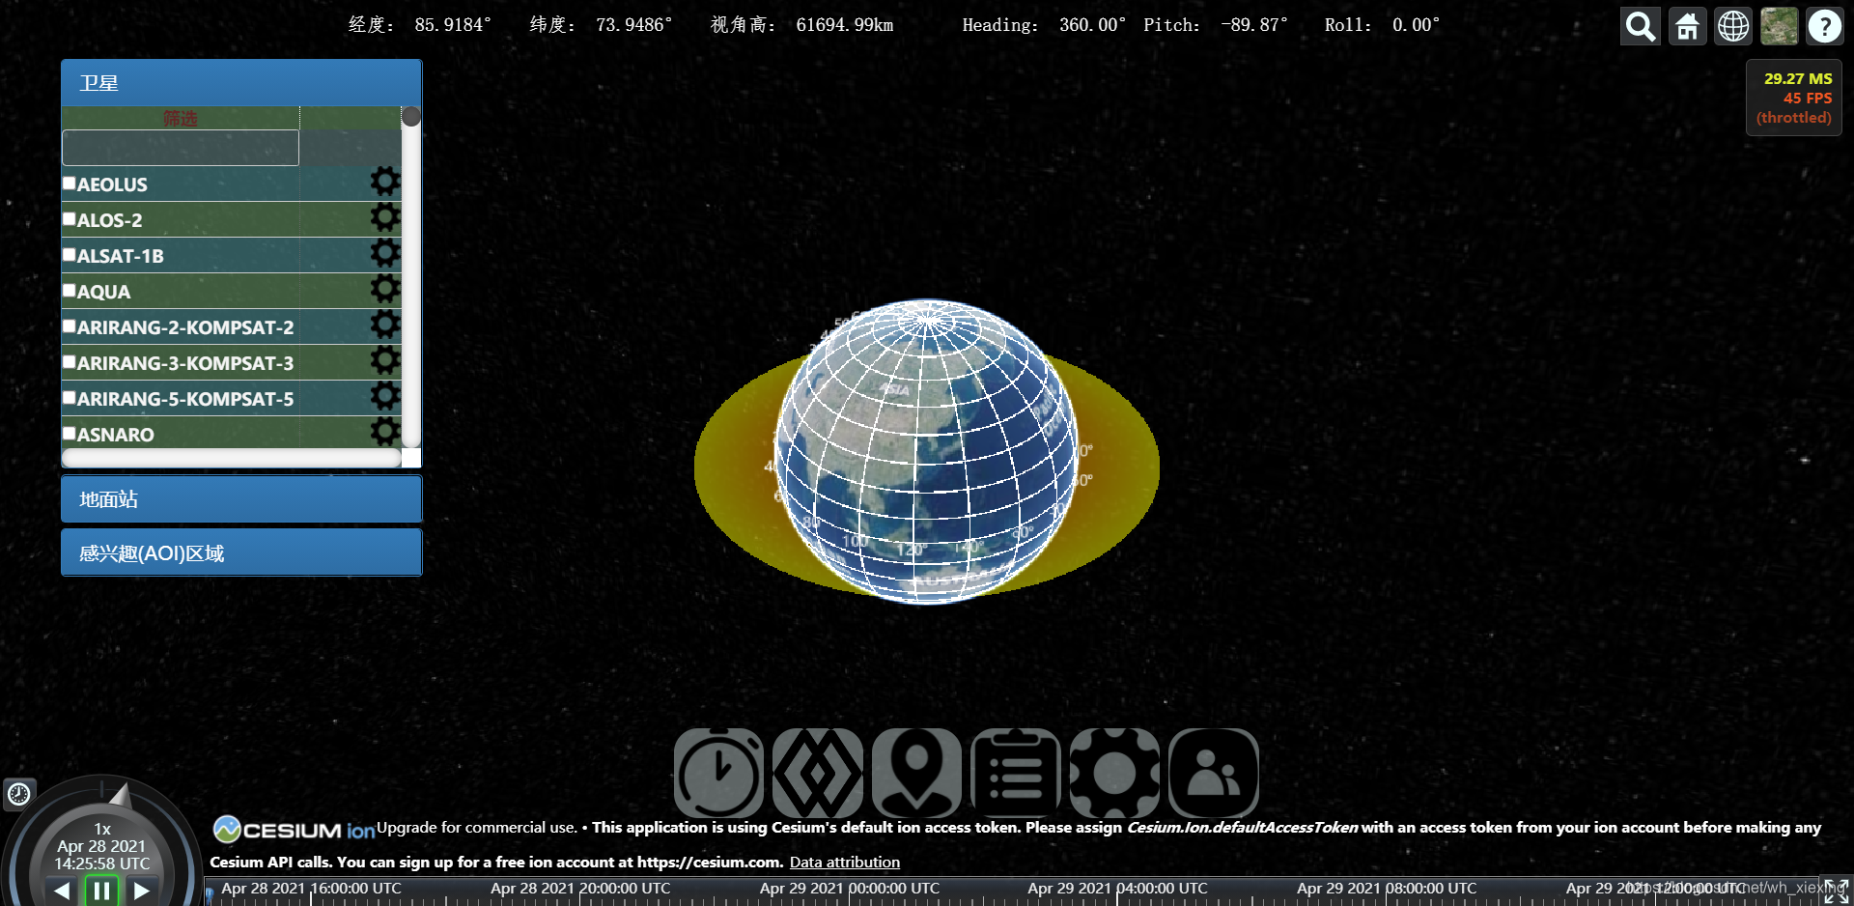Click the Home view button
The height and width of the screenshot is (906, 1854).
tap(1687, 26)
